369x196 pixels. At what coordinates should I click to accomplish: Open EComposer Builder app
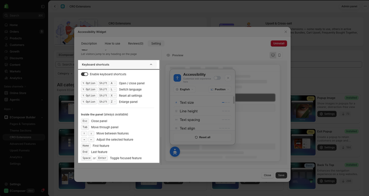[23, 117]
